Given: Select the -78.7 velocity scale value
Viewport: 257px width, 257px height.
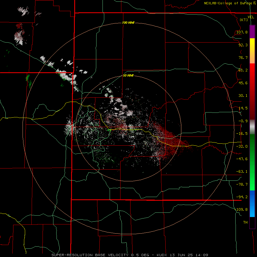Looking at the screenshot, I should tap(242, 184).
